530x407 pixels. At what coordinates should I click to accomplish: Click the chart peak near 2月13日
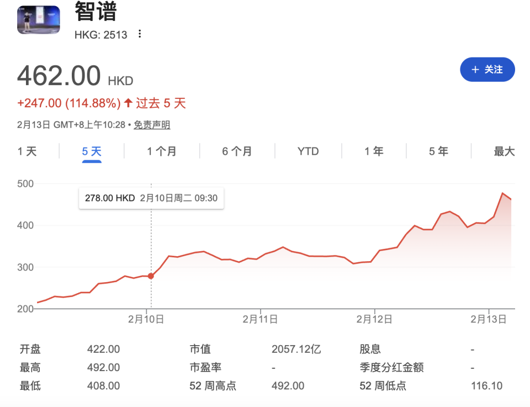[x=502, y=193]
